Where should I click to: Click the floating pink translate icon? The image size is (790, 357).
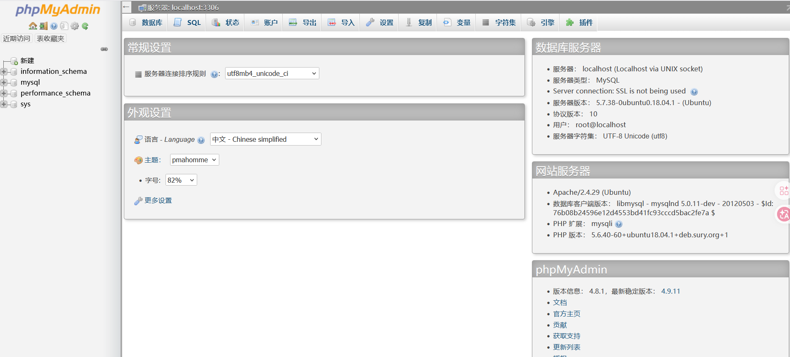pos(783,214)
